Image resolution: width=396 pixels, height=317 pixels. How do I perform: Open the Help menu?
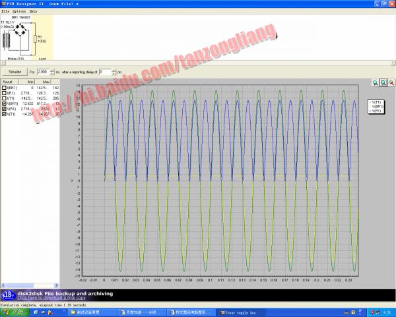point(33,11)
